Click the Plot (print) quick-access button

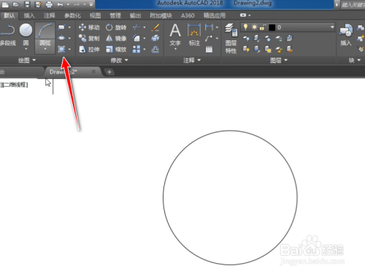click(49, 4)
